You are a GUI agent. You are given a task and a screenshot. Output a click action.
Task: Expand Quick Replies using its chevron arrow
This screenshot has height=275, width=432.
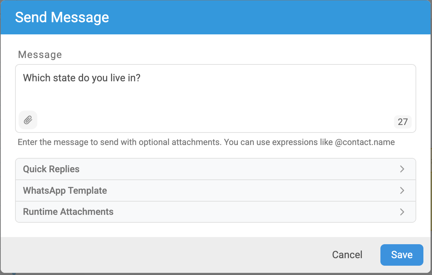click(x=402, y=169)
